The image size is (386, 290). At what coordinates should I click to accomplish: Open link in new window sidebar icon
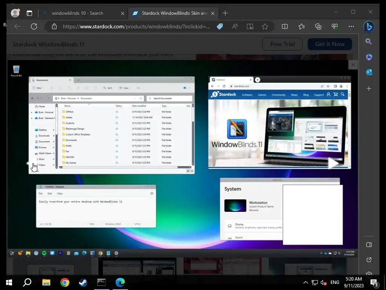click(369, 260)
